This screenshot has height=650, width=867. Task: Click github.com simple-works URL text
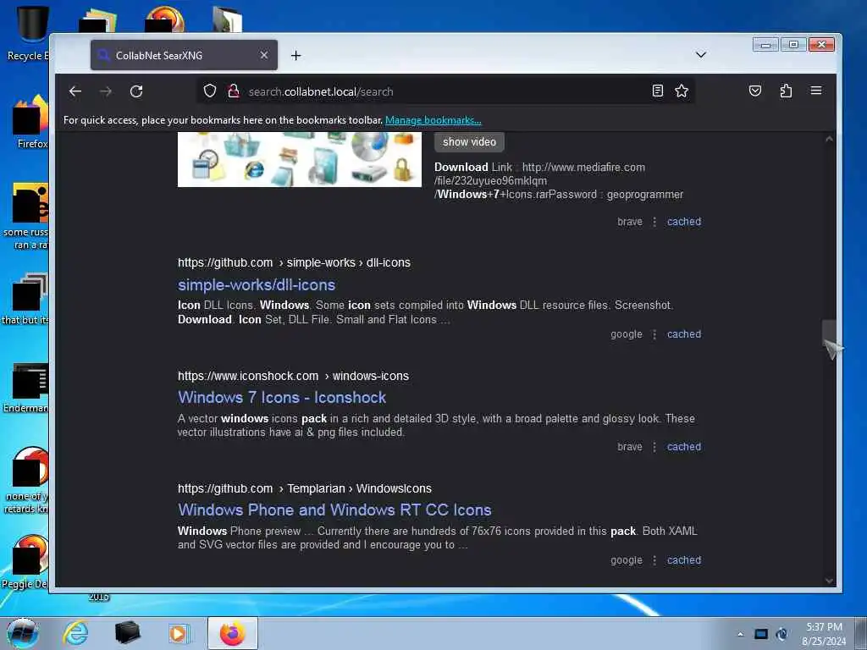[294, 262]
